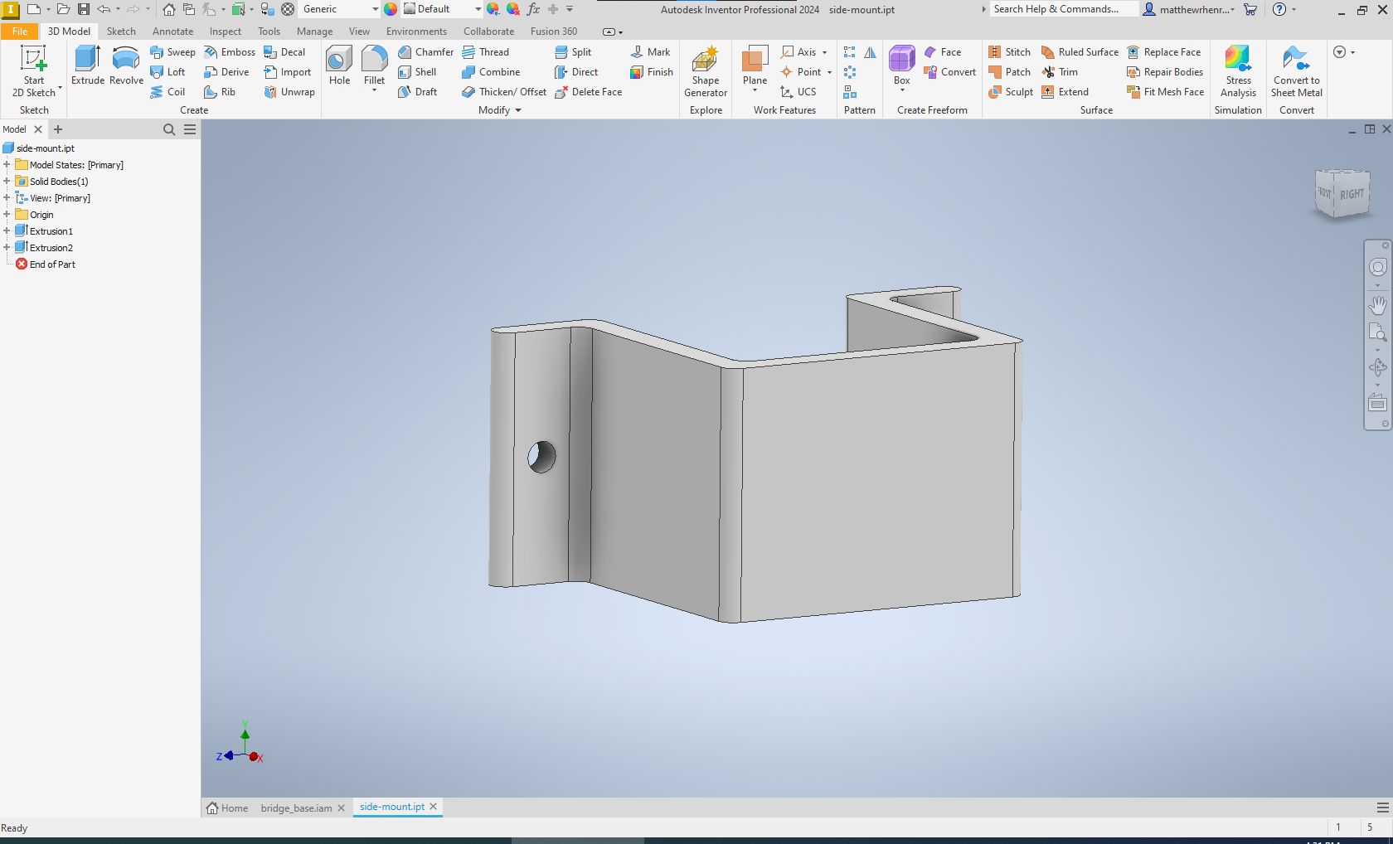Image resolution: width=1393 pixels, height=844 pixels.
Task: Select the Extrude tool
Action: [x=87, y=65]
